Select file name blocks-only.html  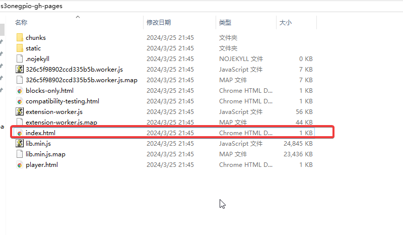point(49,91)
